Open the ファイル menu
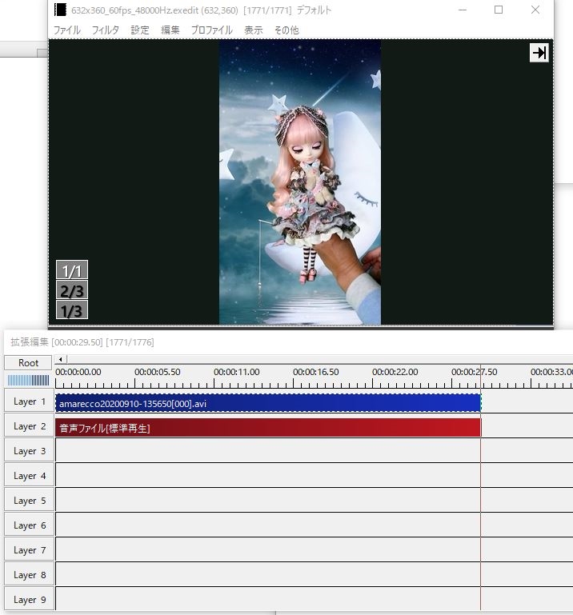The height and width of the screenshot is (615, 573). point(66,30)
